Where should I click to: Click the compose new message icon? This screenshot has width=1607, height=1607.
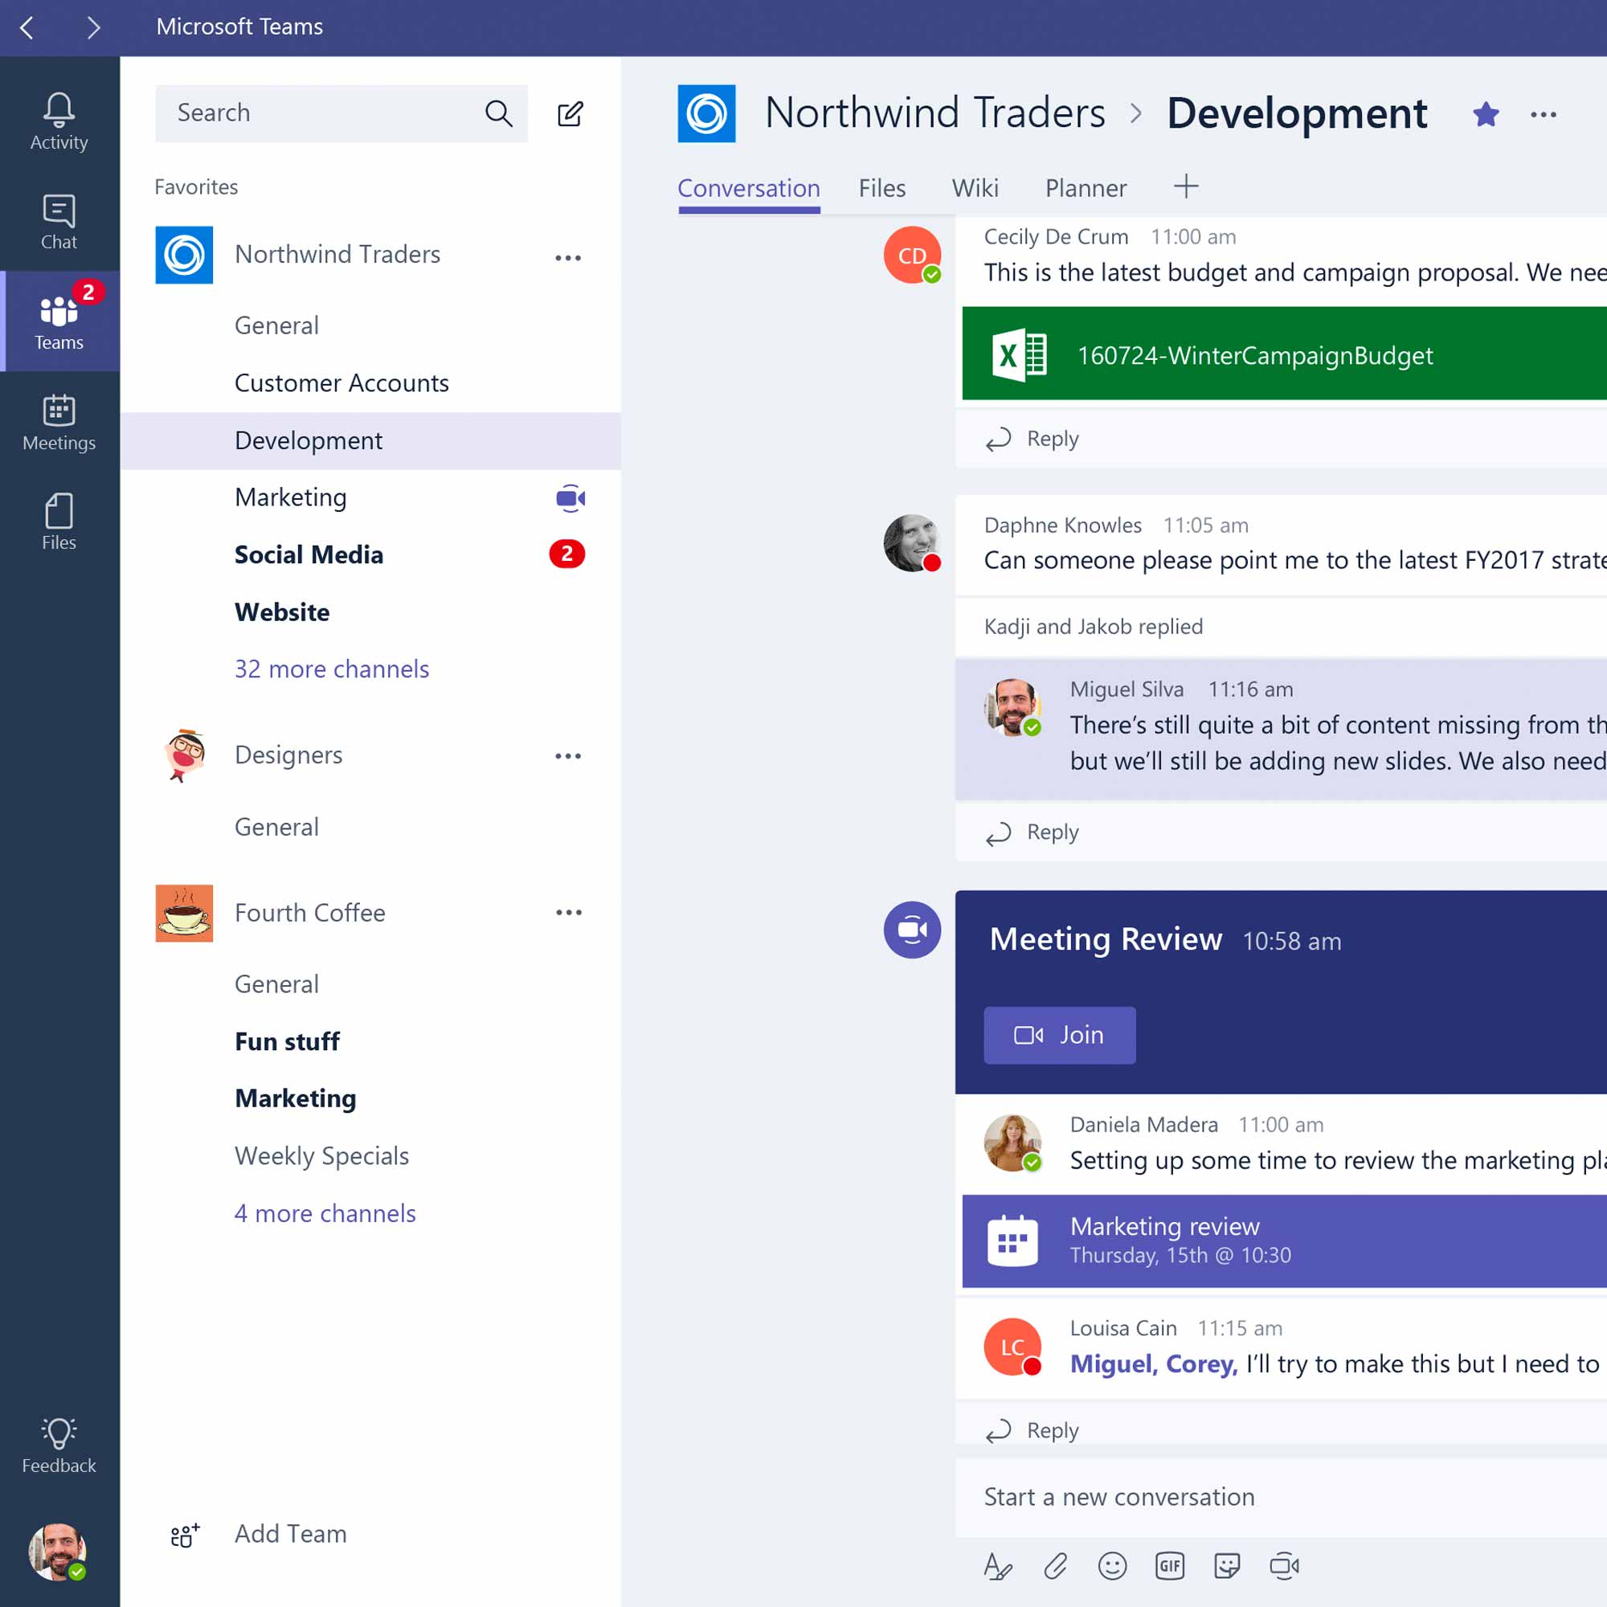pos(570,112)
